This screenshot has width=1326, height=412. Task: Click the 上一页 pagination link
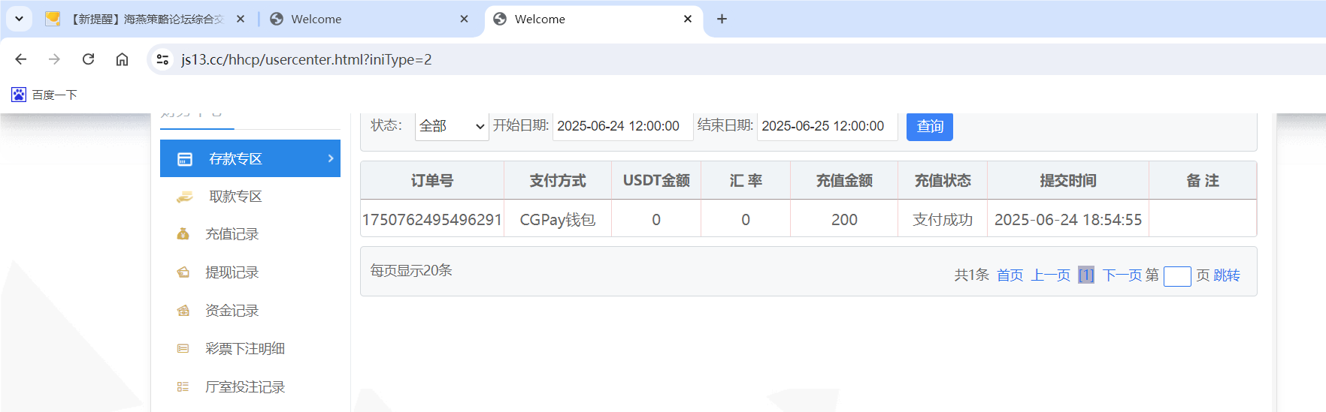click(1050, 275)
